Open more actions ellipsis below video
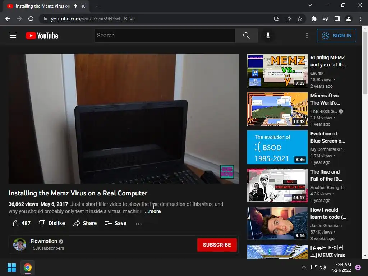Screen dimensions: 368x276 [x=139, y=224]
